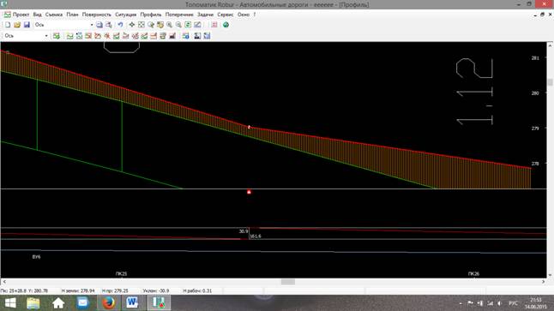Screen dimensions: 554x311
Task: Click the zoom out magnifier icon
Action: [178, 25]
